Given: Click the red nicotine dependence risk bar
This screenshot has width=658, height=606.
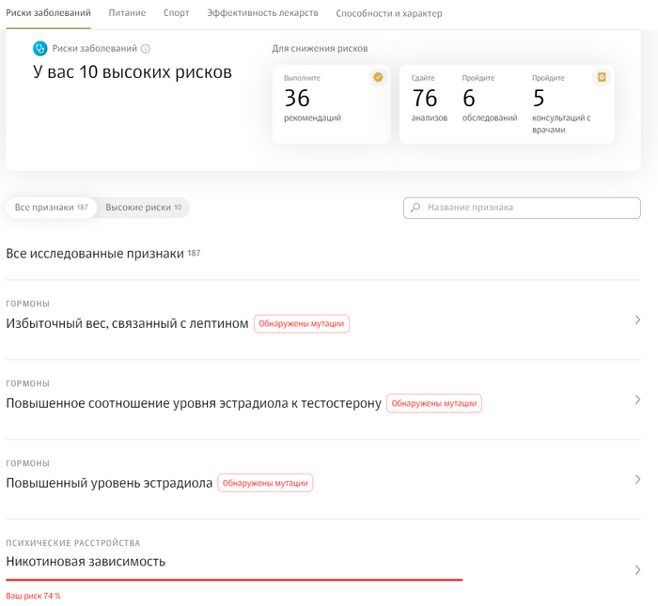Looking at the screenshot, I should click(x=234, y=580).
